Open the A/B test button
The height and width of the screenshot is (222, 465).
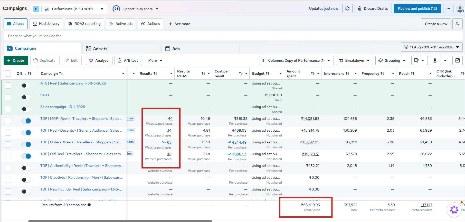click(128, 60)
